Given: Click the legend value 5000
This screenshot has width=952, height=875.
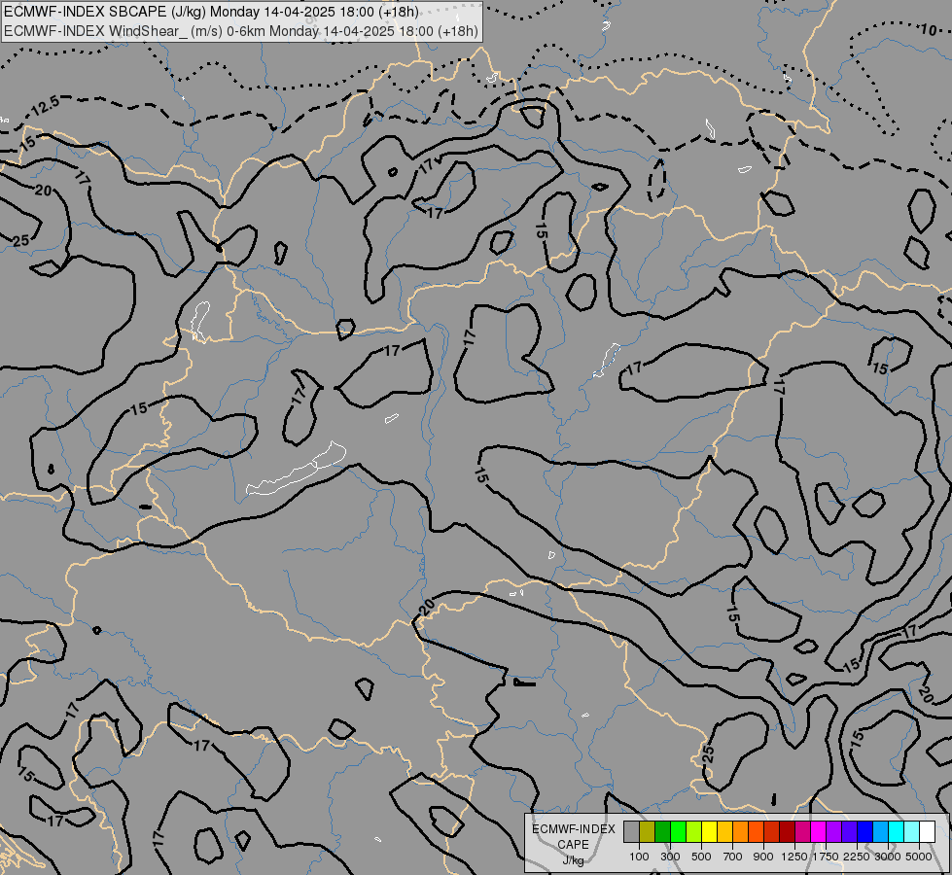Looking at the screenshot, I should [919, 857].
